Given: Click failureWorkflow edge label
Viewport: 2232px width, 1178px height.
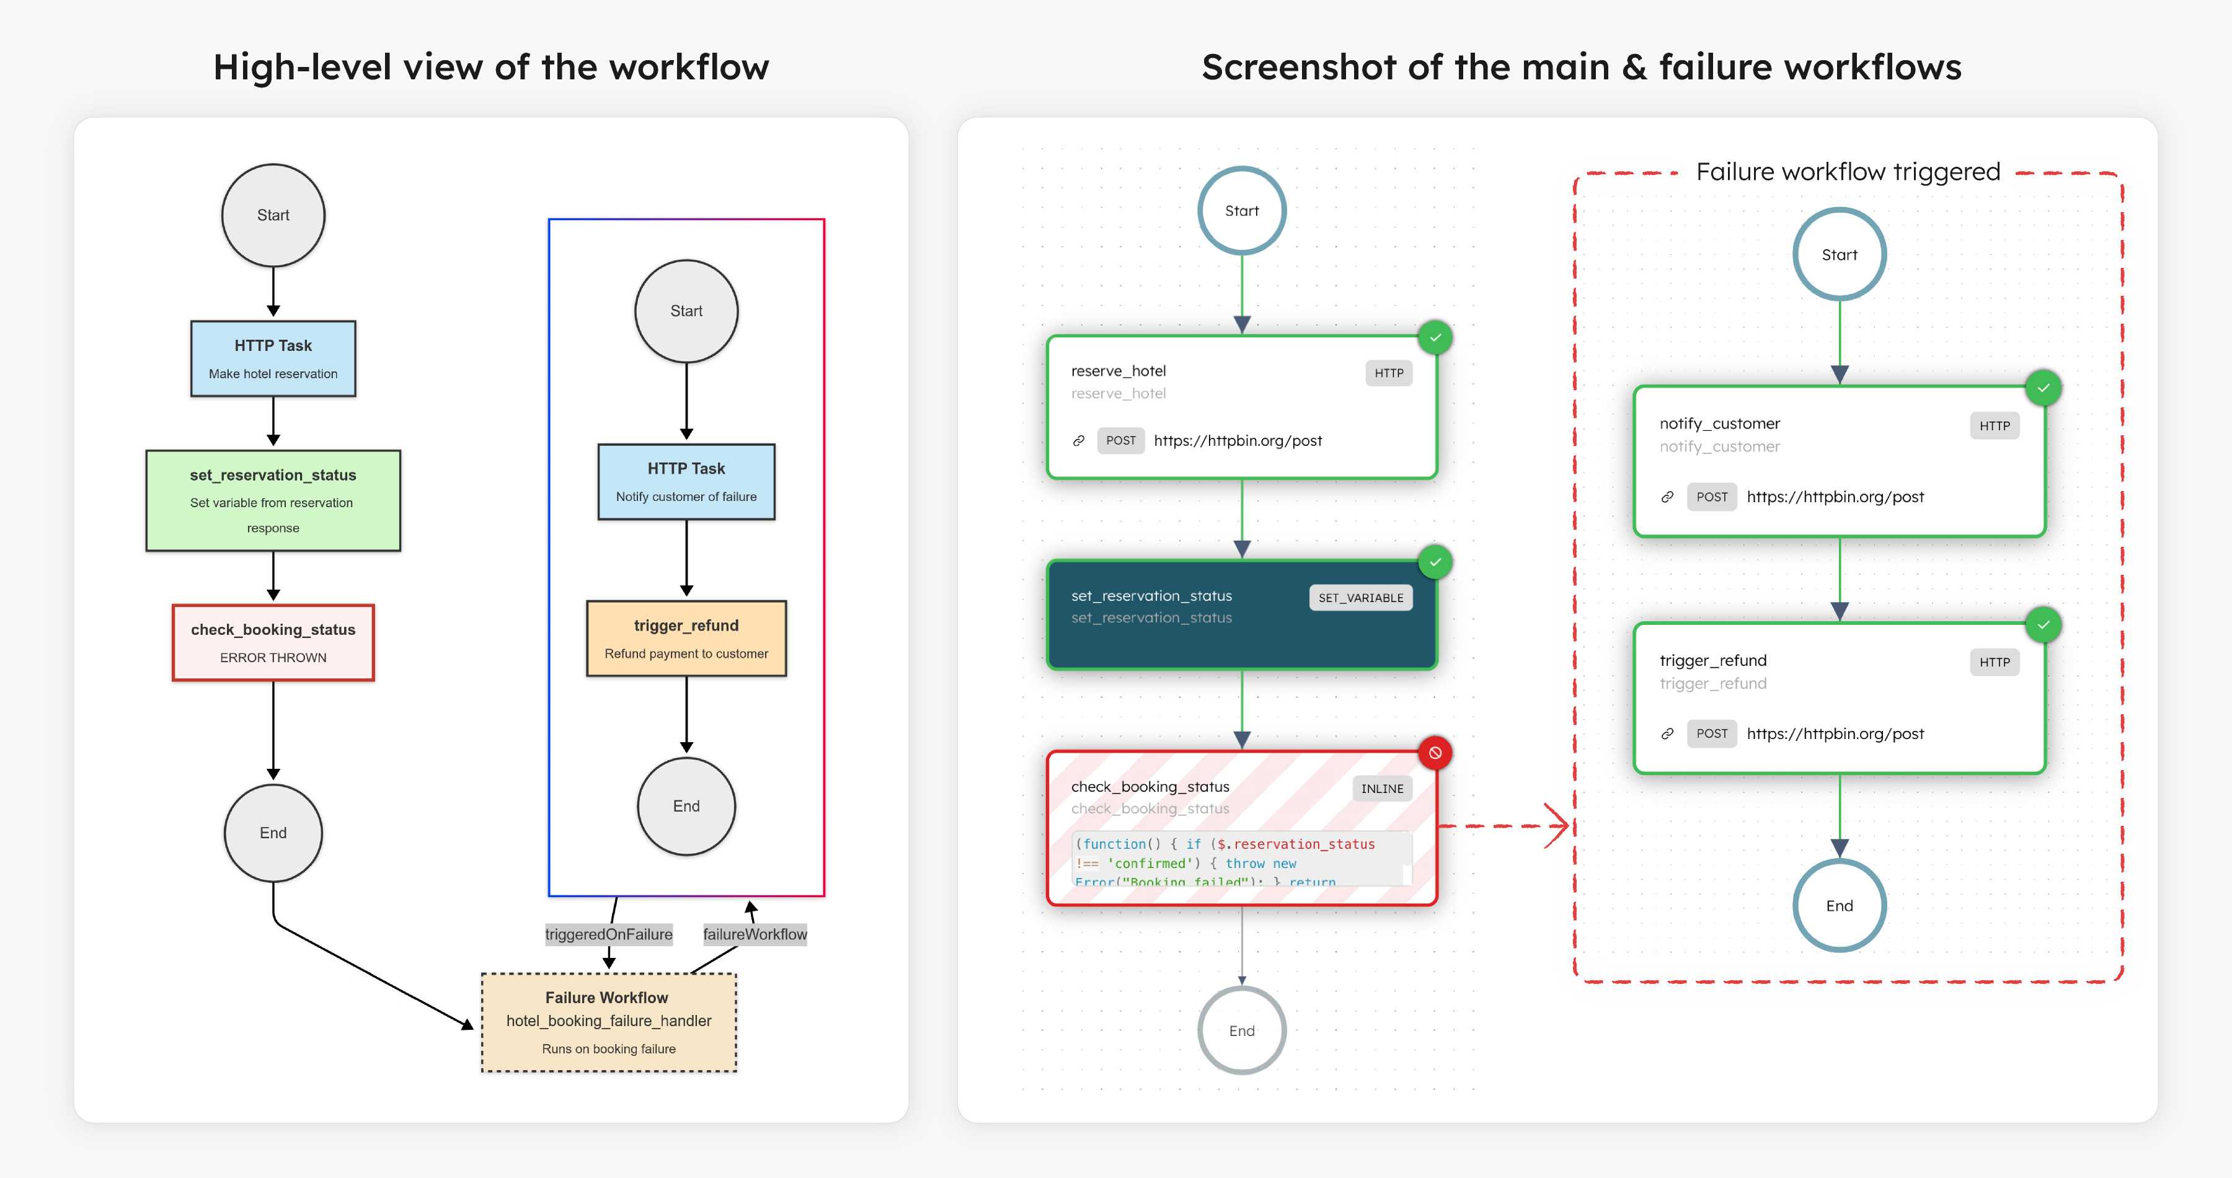Looking at the screenshot, I should [x=755, y=934].
